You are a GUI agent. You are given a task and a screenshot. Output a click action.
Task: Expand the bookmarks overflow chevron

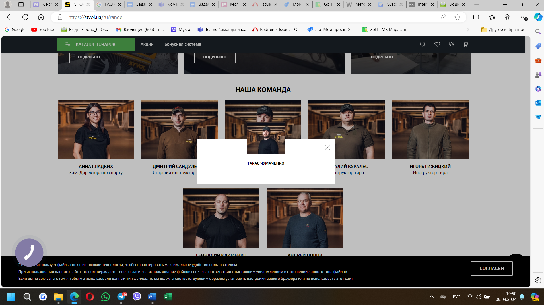(x=468, y=30)
